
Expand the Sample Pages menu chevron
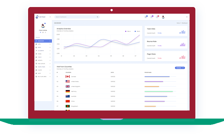(50, 67)
